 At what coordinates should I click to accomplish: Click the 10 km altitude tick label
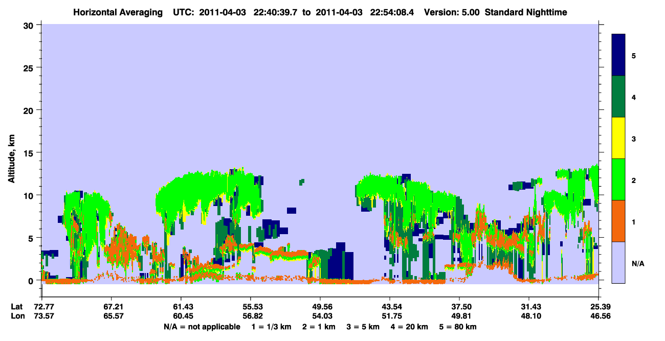[30, 195]
